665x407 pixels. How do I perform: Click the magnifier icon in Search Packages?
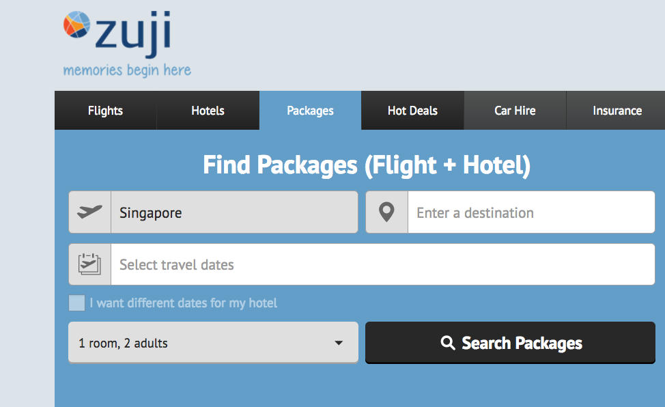point(447,343)
